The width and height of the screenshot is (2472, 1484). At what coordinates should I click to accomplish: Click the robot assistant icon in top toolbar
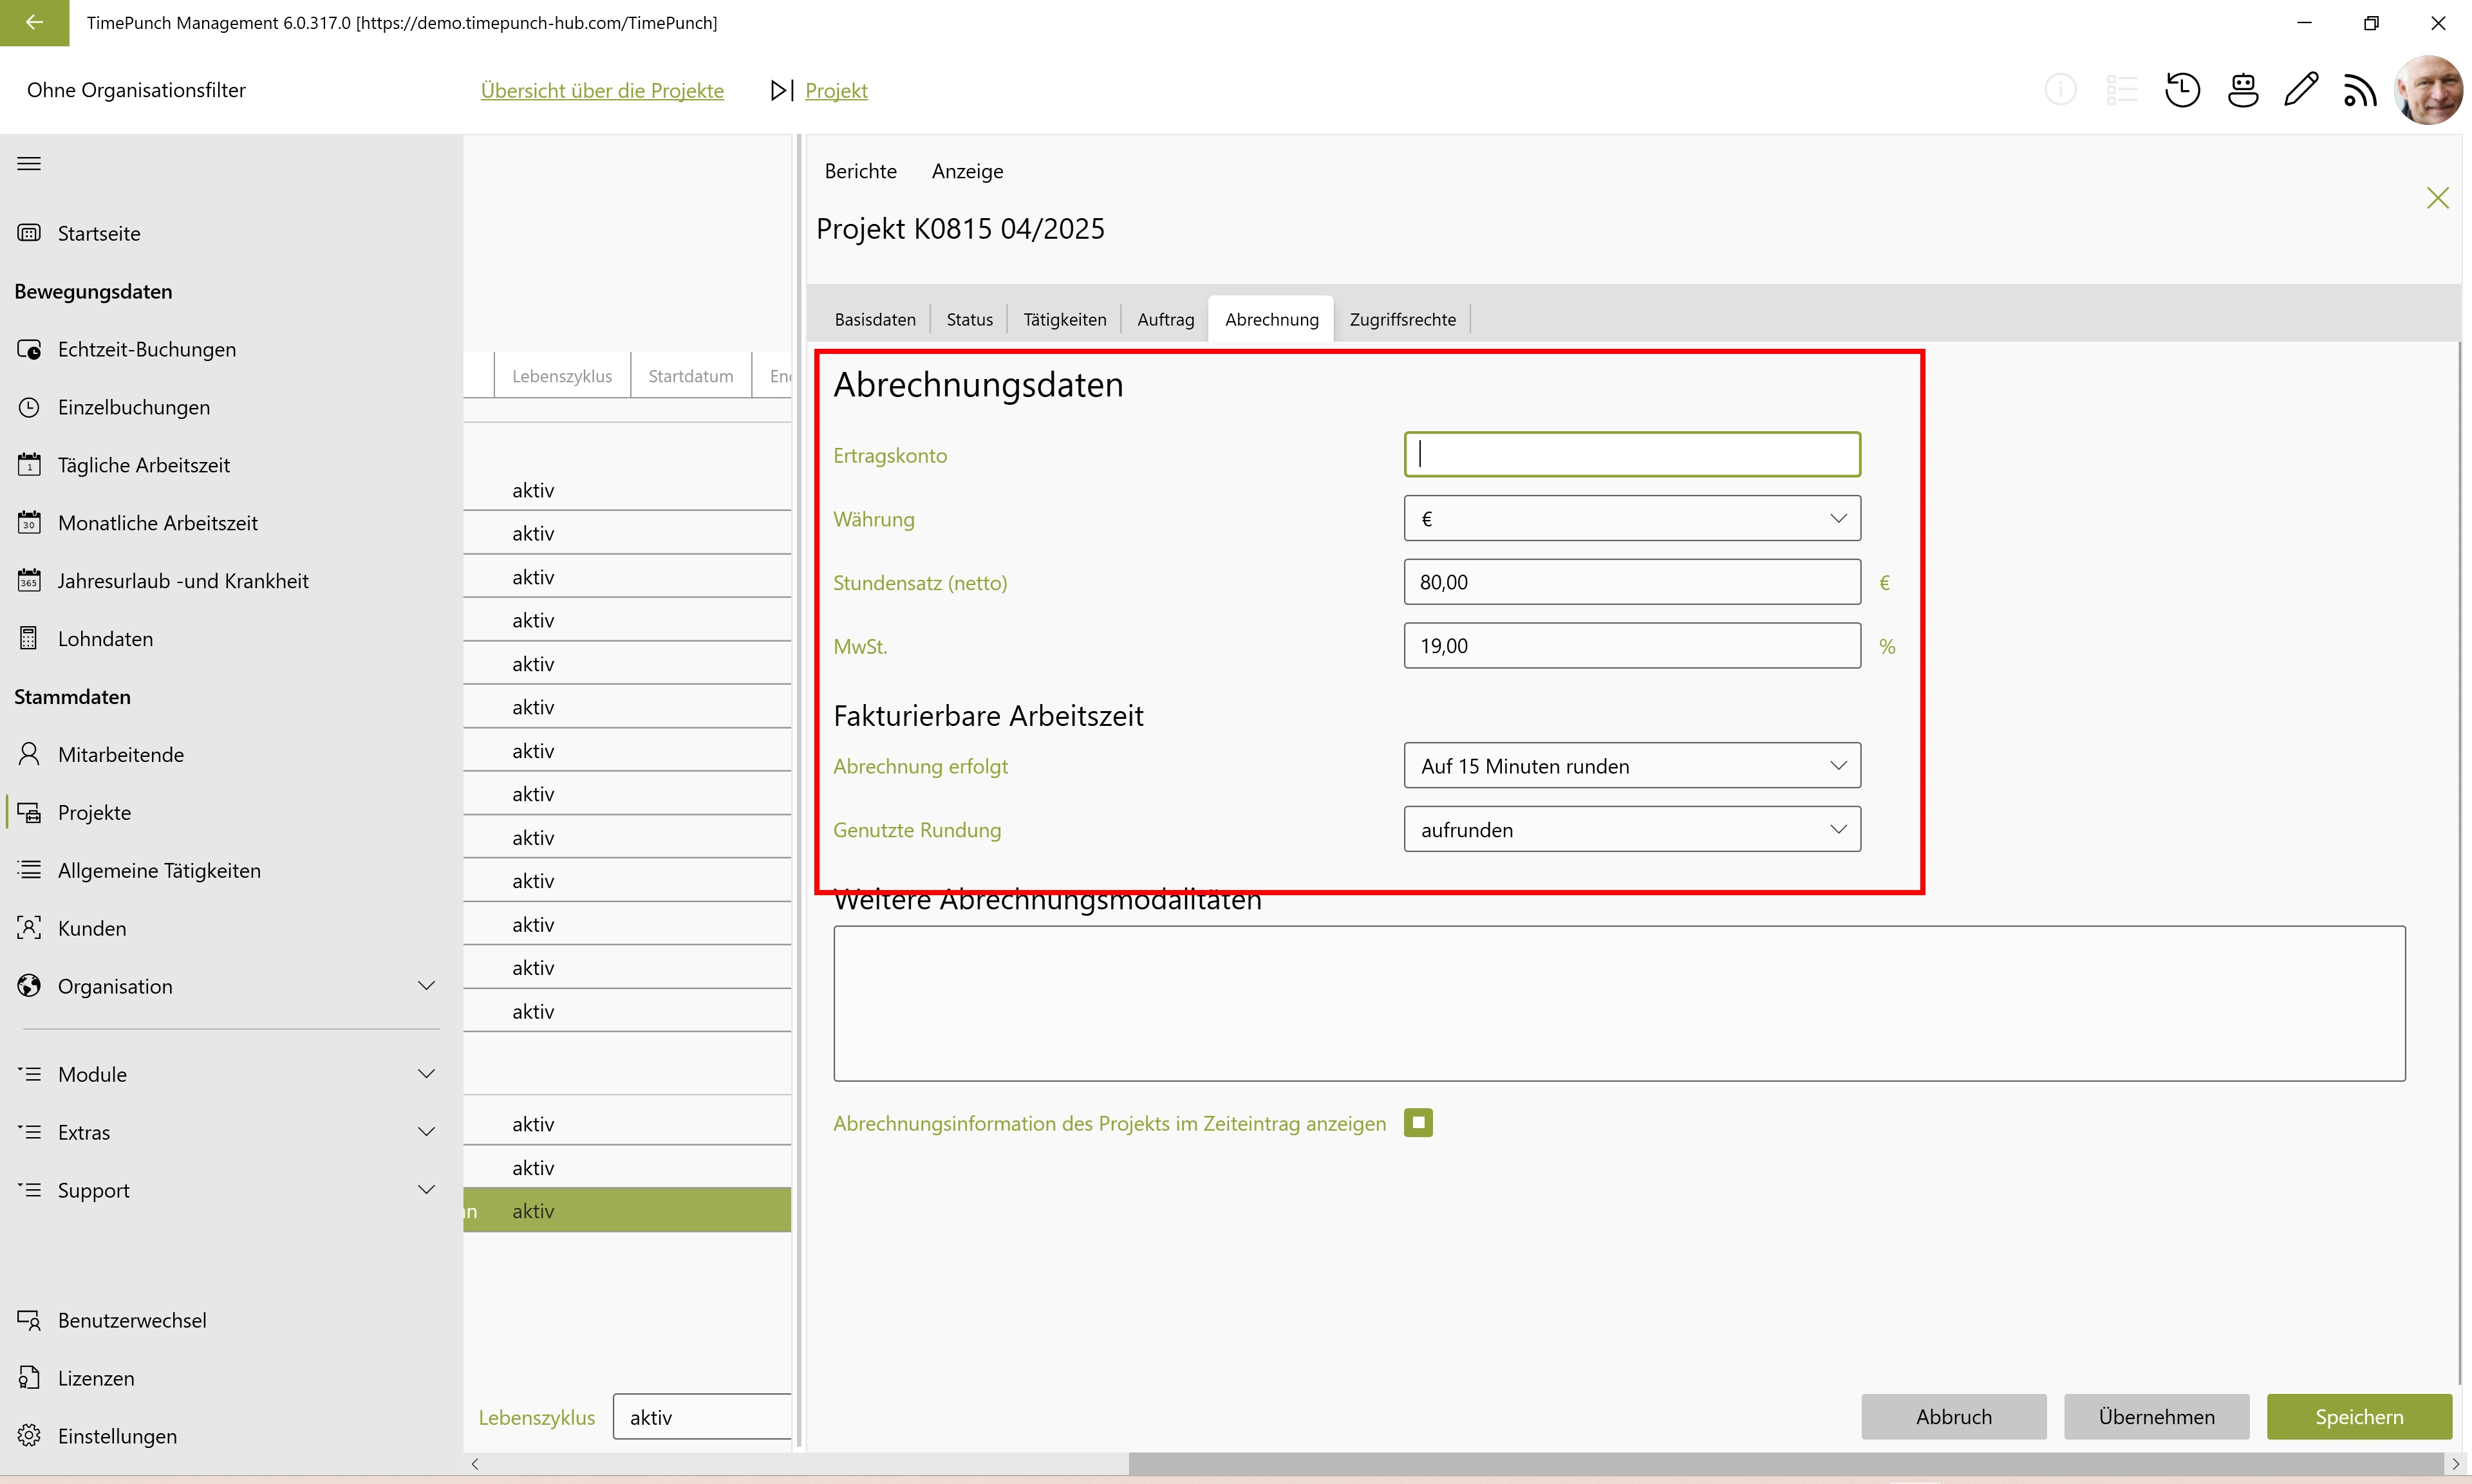tap(2242, 90)
